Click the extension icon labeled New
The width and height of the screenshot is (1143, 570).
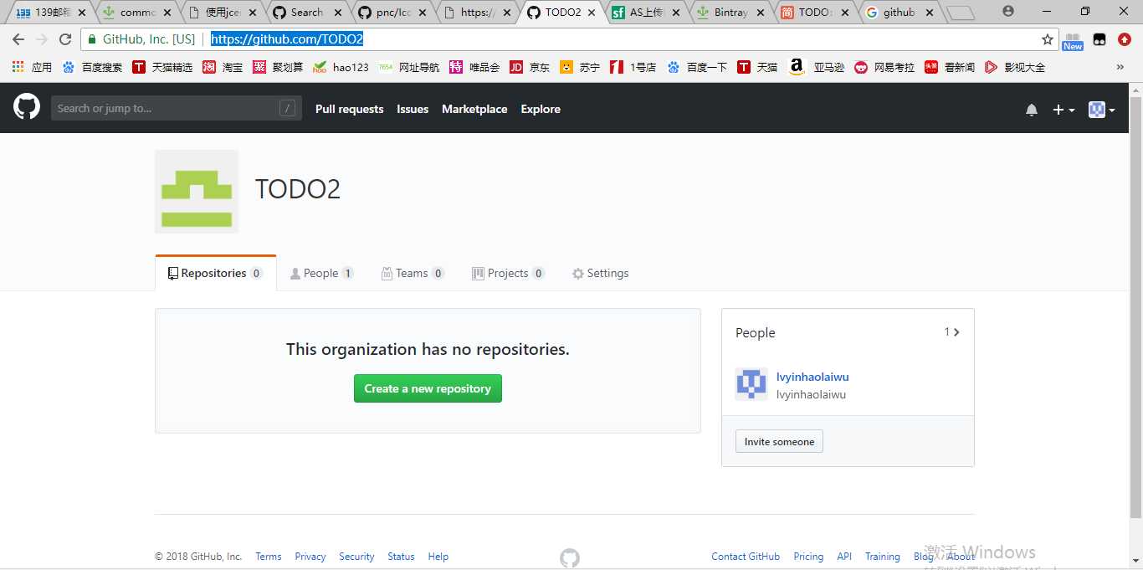pos(1073,40)
